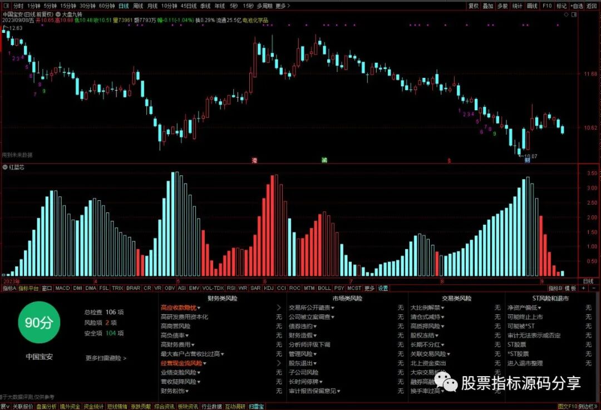Click the 标记 mark toolbar button
The width and height of the screenshot is (601, 410).
(561, 6)
